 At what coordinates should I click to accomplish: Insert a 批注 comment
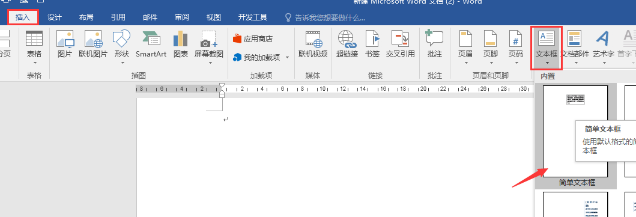tap(434, 44)
